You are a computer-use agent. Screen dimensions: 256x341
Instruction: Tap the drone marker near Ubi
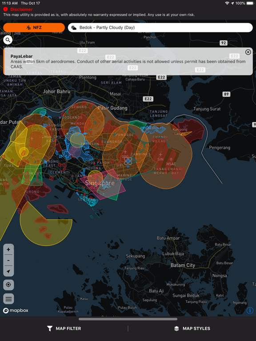(x=128, y=161)
